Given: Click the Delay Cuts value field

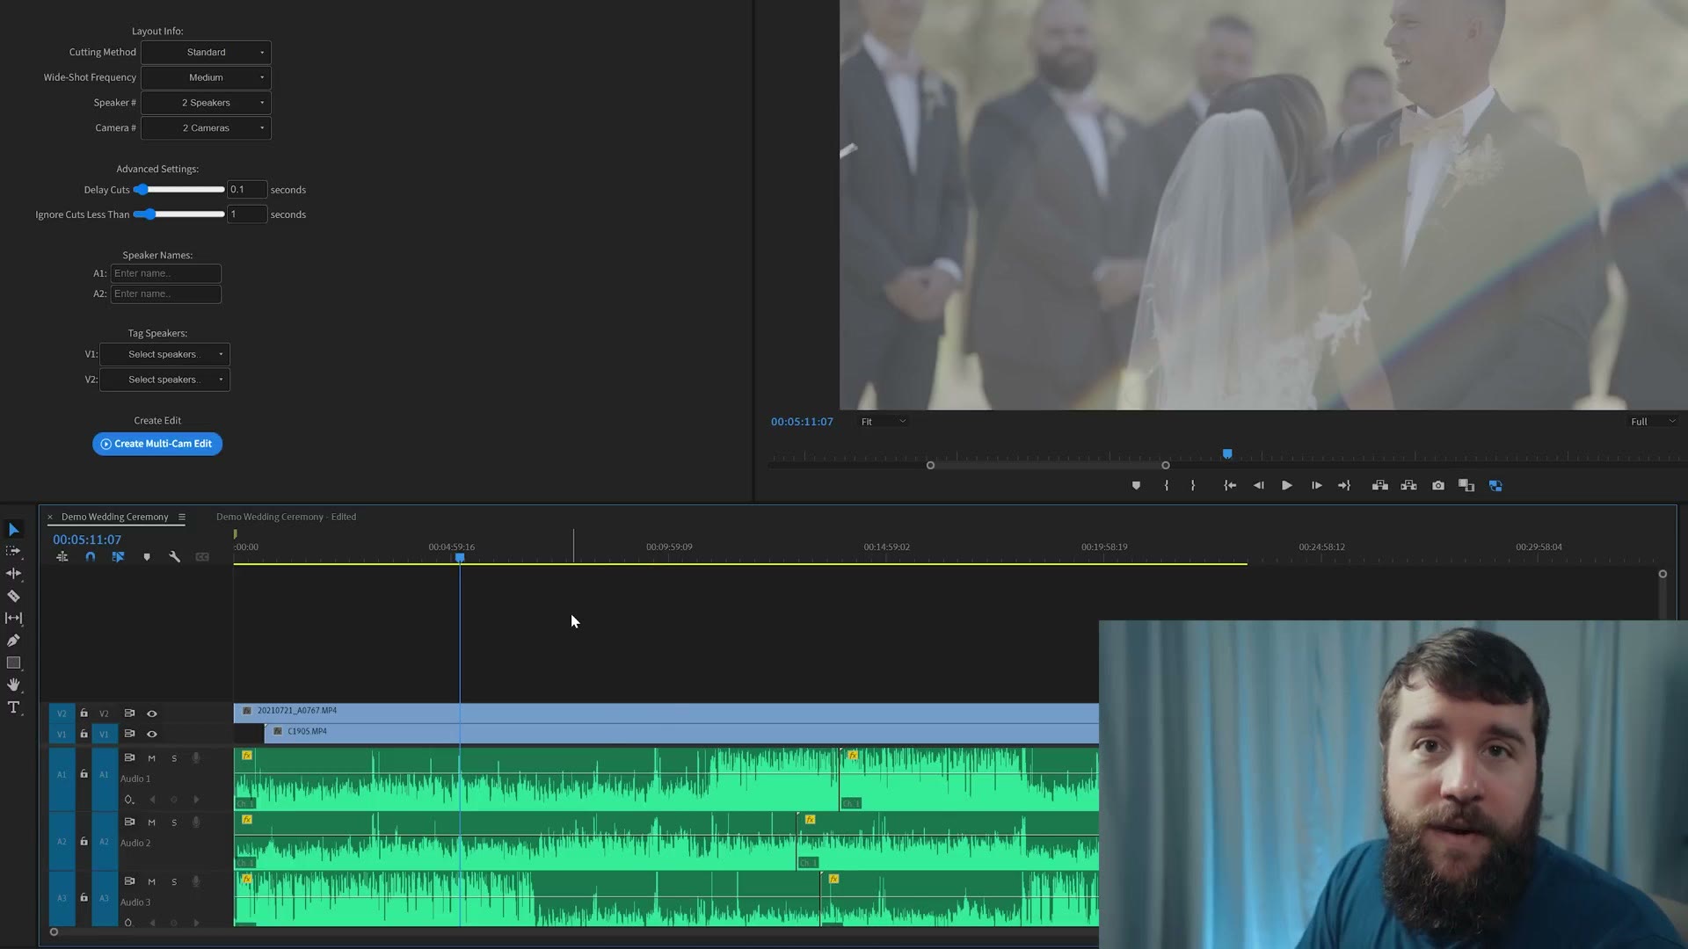Looking at the screenshot, I should [247, 189].
